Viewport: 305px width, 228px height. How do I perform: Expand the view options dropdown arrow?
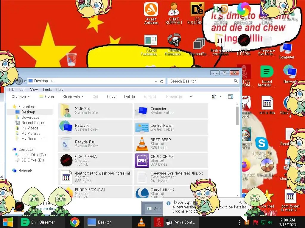[x=221, y=96]
